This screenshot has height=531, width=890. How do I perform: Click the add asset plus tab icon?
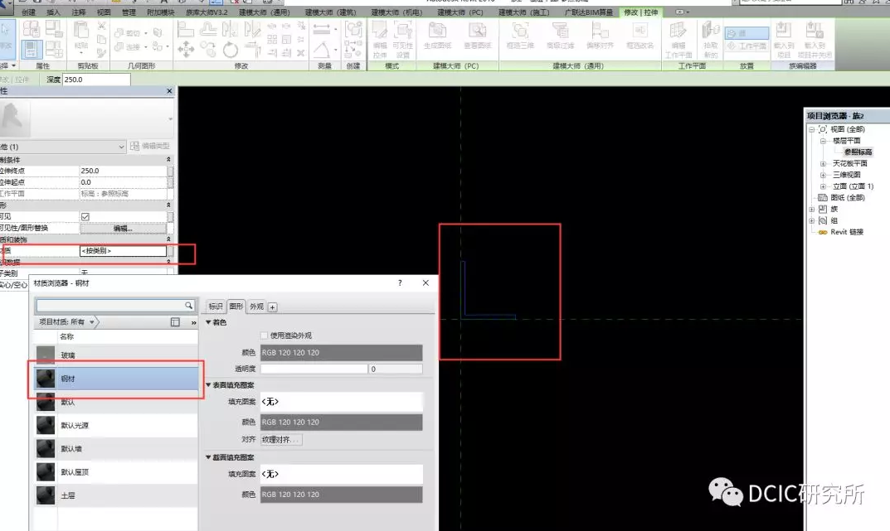coord(273,307)
